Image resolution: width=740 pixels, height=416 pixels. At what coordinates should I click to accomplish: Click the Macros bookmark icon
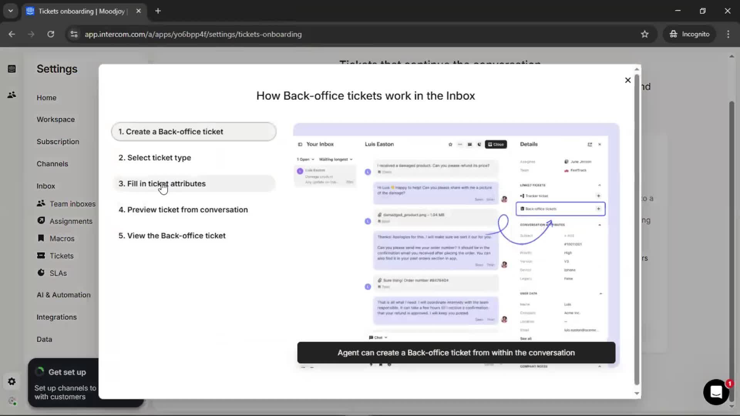click(x=41, y=238)
